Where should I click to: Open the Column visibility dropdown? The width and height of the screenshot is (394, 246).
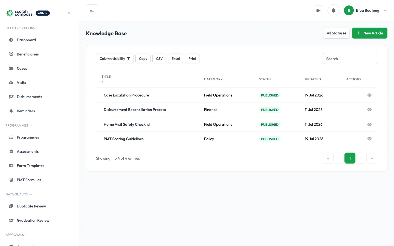[x=115, y=58]
